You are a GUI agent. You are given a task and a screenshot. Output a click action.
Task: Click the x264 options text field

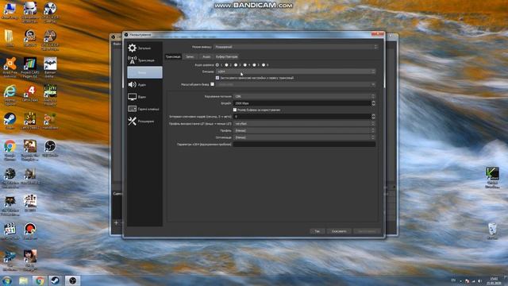point(304,145)
